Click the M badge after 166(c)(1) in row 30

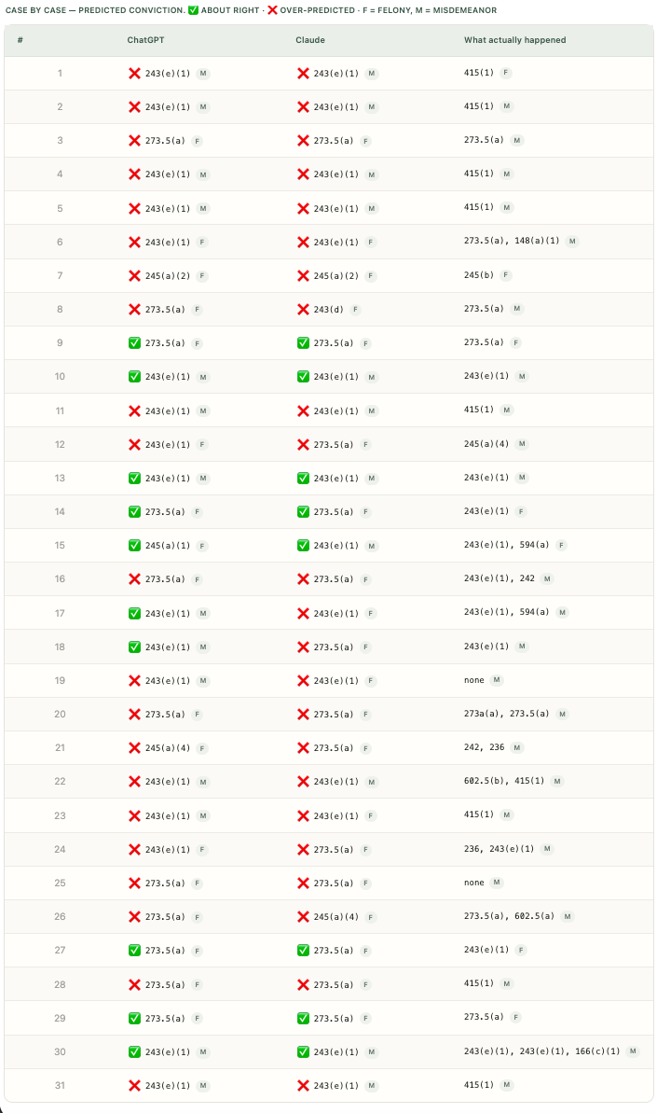coord(632,1051)
